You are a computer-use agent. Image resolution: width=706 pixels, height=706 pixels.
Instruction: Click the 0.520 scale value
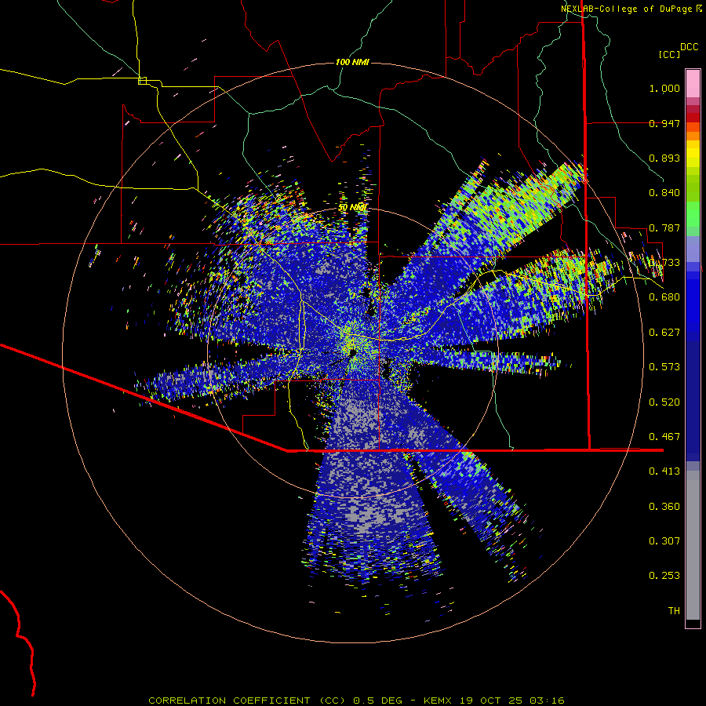tap(664, 402)
